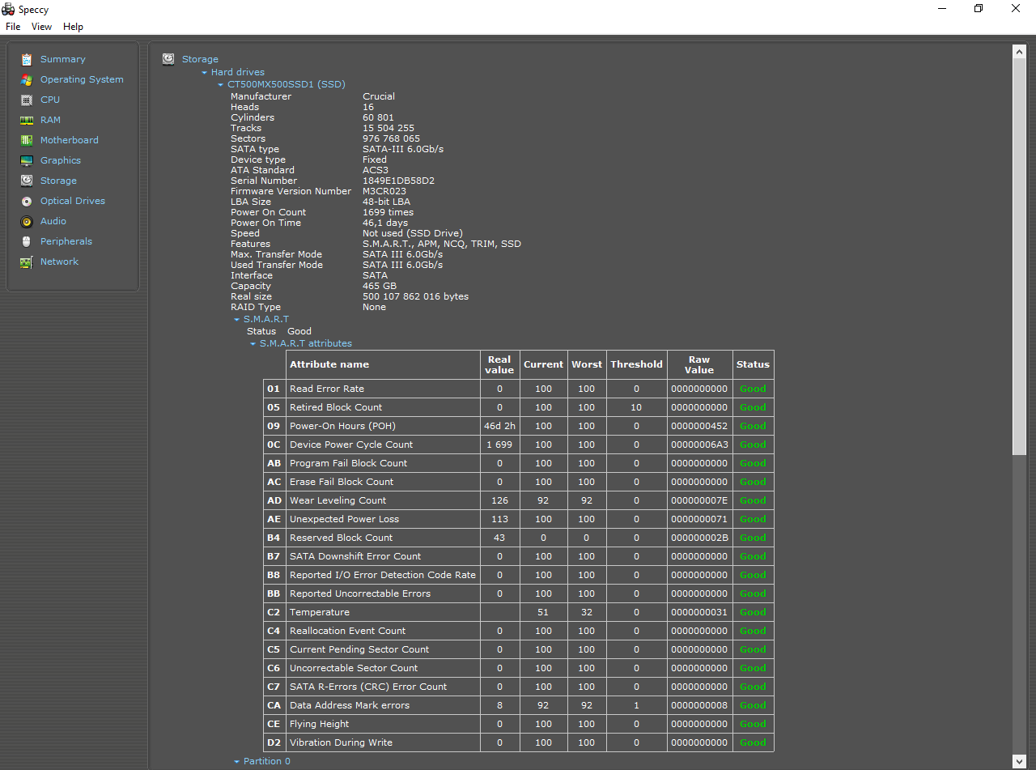Open the Network section icon
This screenshot has width=1036, height=770.
pyautogui.click(x=27, y=262)
